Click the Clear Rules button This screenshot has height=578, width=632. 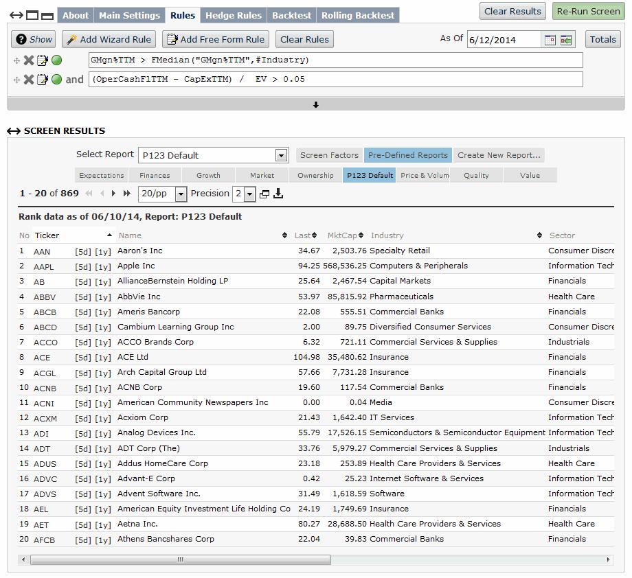click(x=304, y=40)
